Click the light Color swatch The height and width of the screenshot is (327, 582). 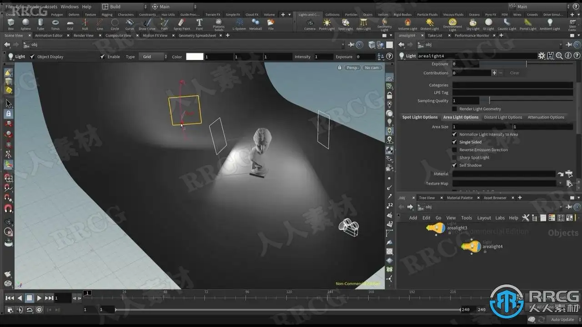coord(195,57)
